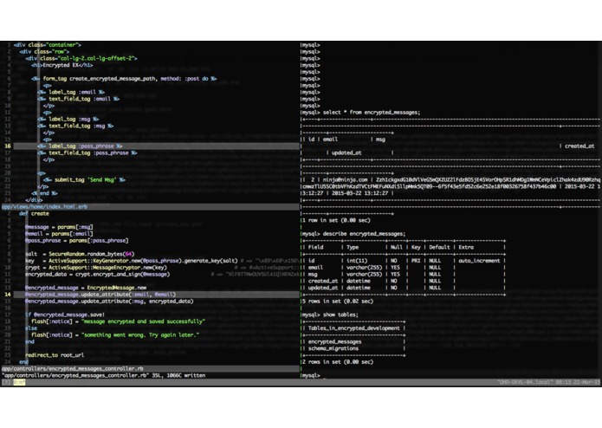This screenshot has height=428, width=602.
Task: Click the 'text_field_tag :email' line
Action: (x=78, y=99)
